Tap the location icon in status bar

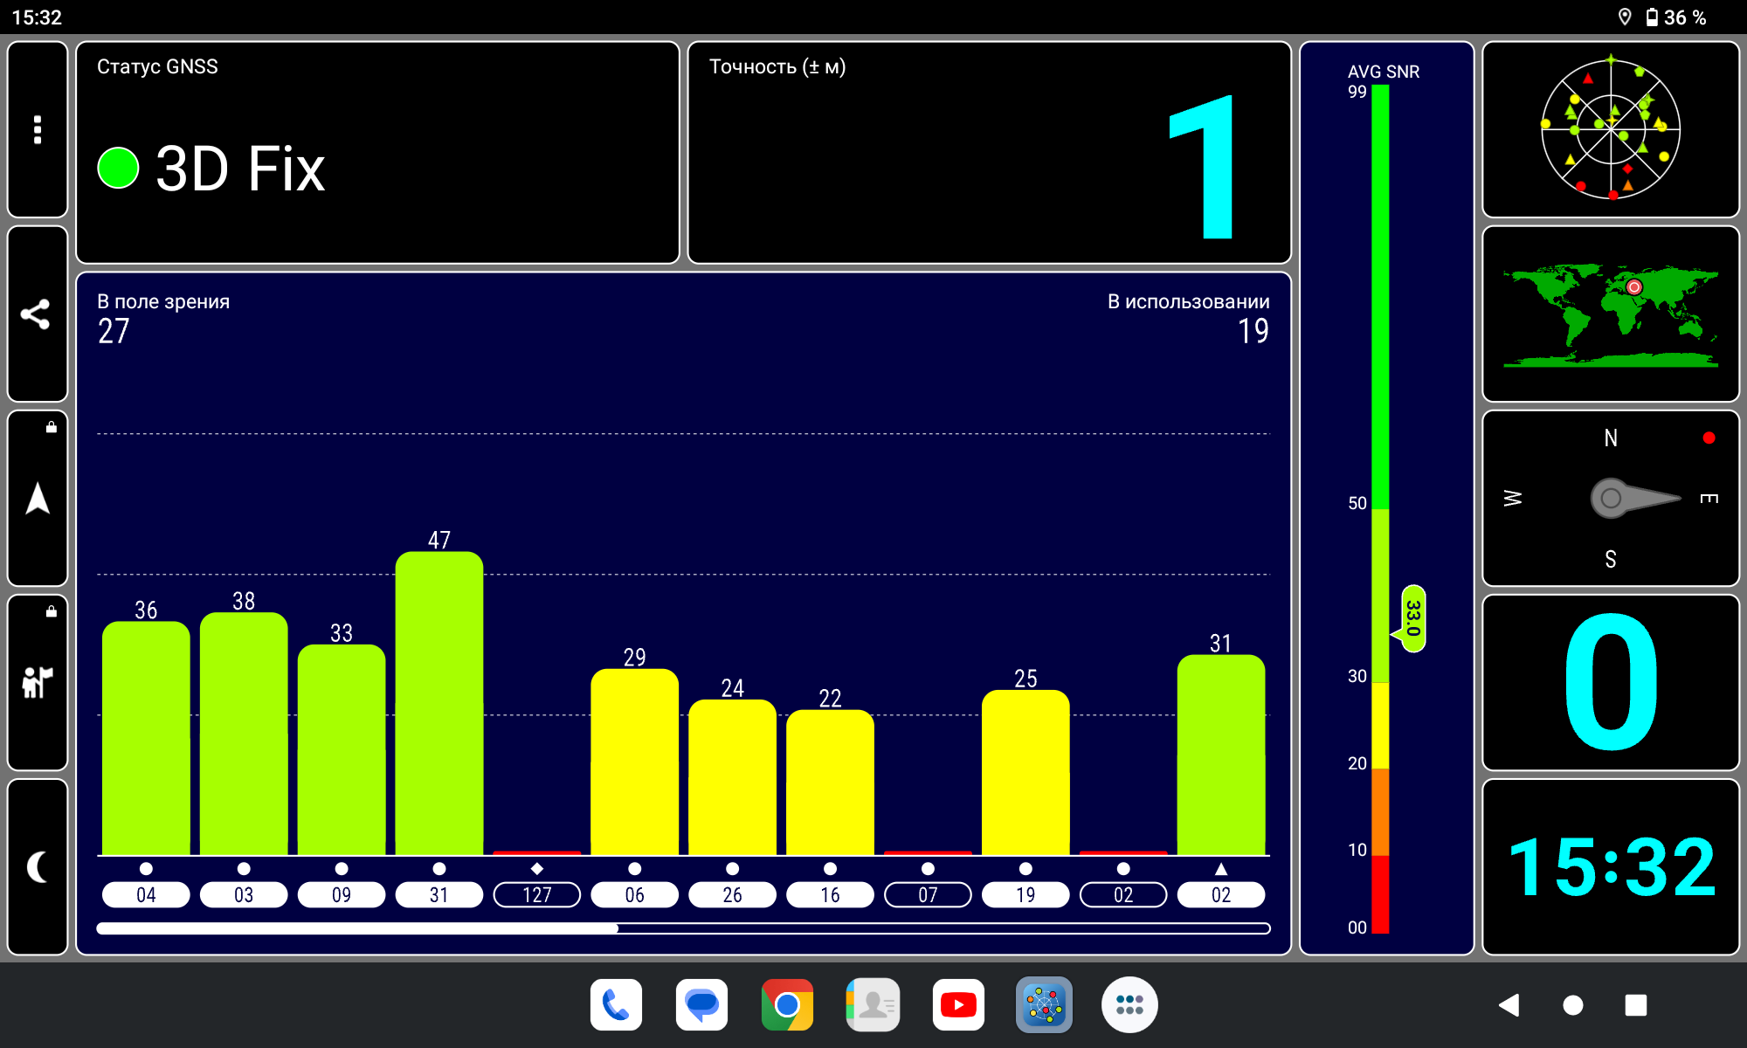tap(1625, 17)
